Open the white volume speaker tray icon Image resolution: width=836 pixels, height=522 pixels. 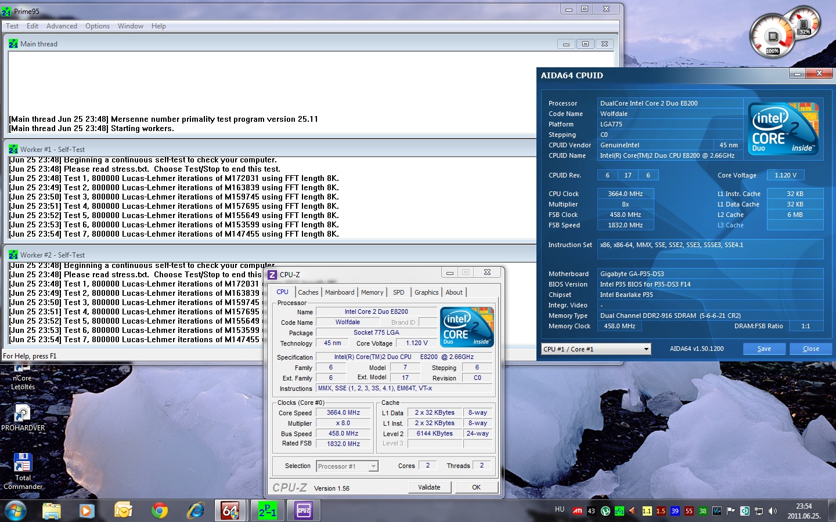[x=772, y=511]
